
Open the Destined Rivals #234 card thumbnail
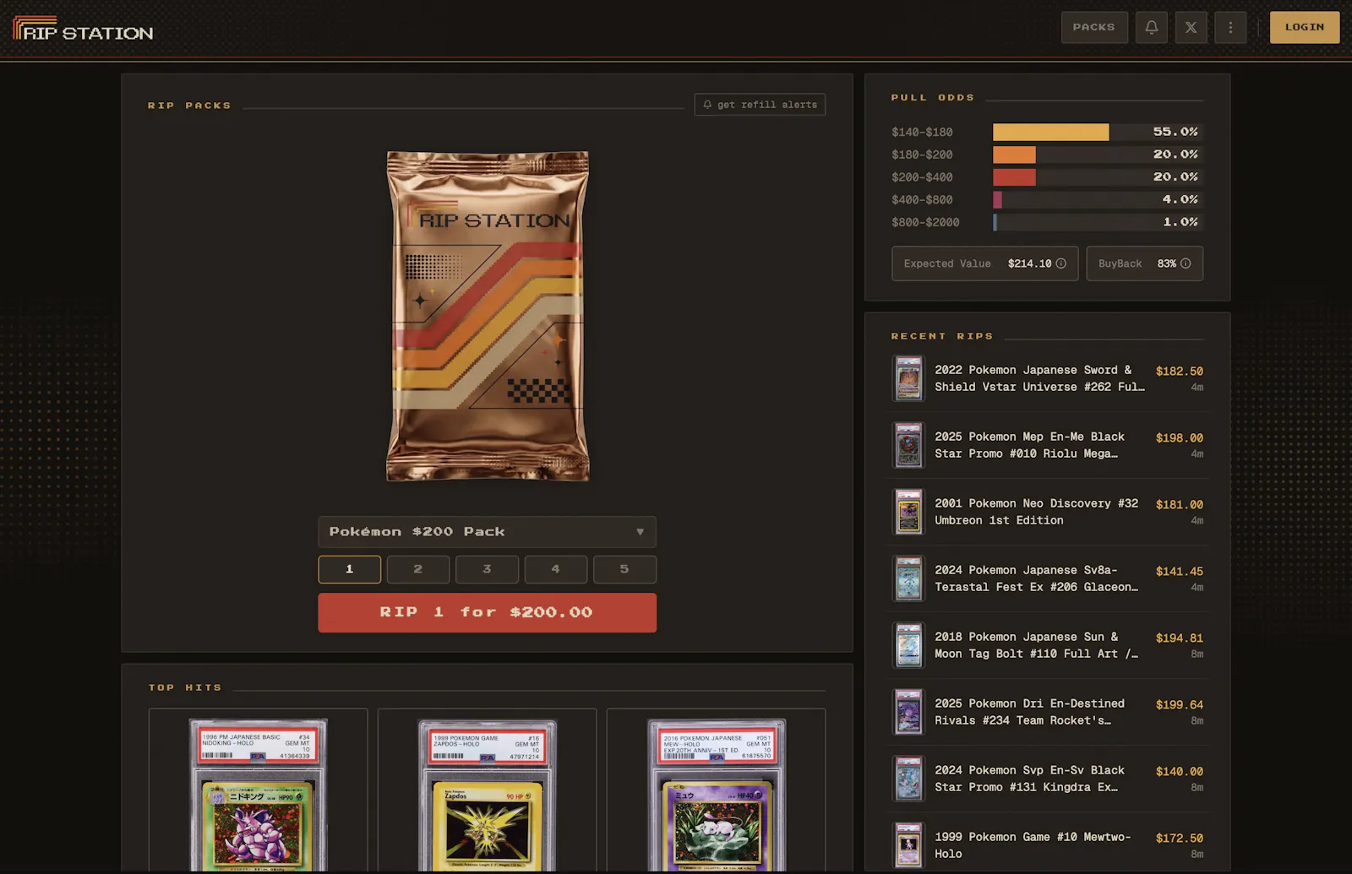click(x=908, y=712)
